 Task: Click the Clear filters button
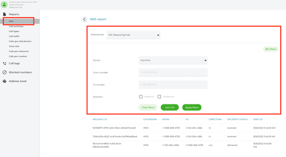pos(148,107)
